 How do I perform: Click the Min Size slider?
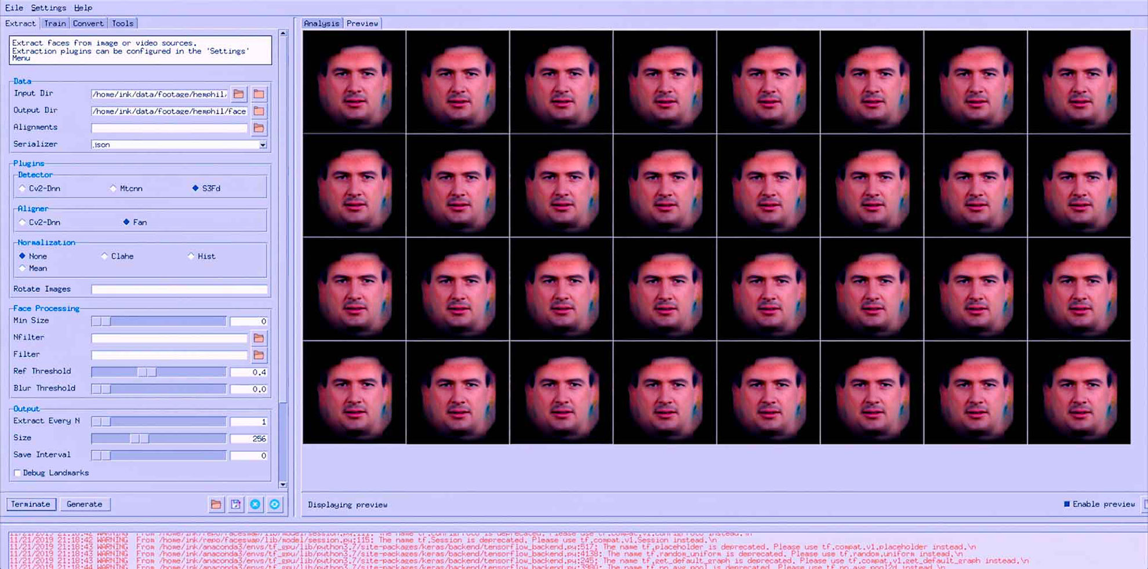(158, 321)
